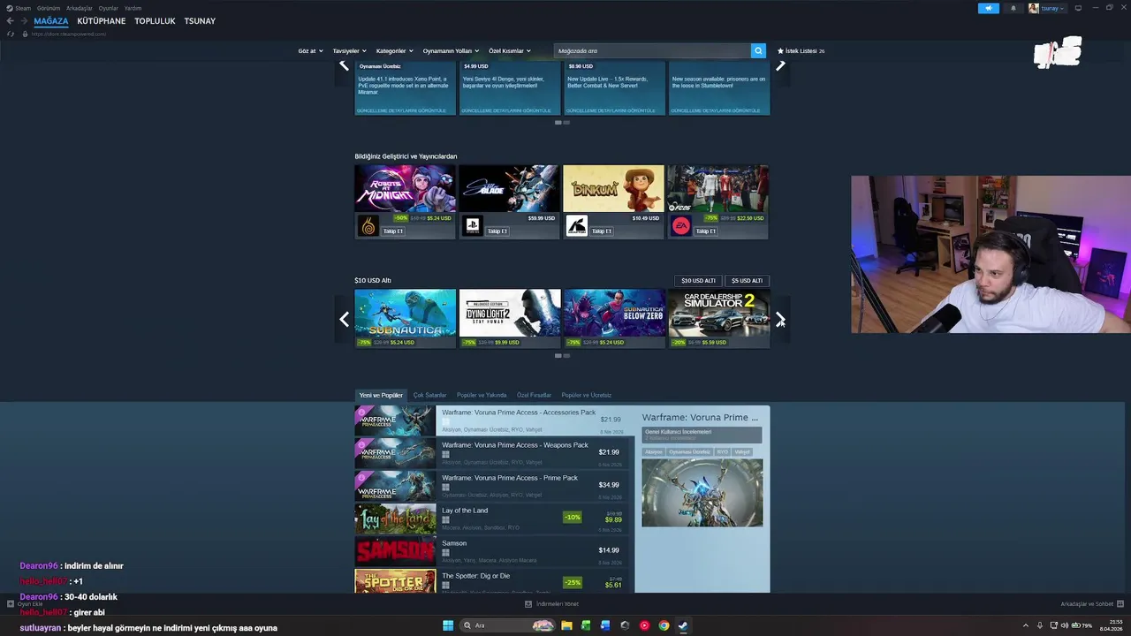Go to TOPLULUK tab

pyautogui.click(x=155, y=21)
